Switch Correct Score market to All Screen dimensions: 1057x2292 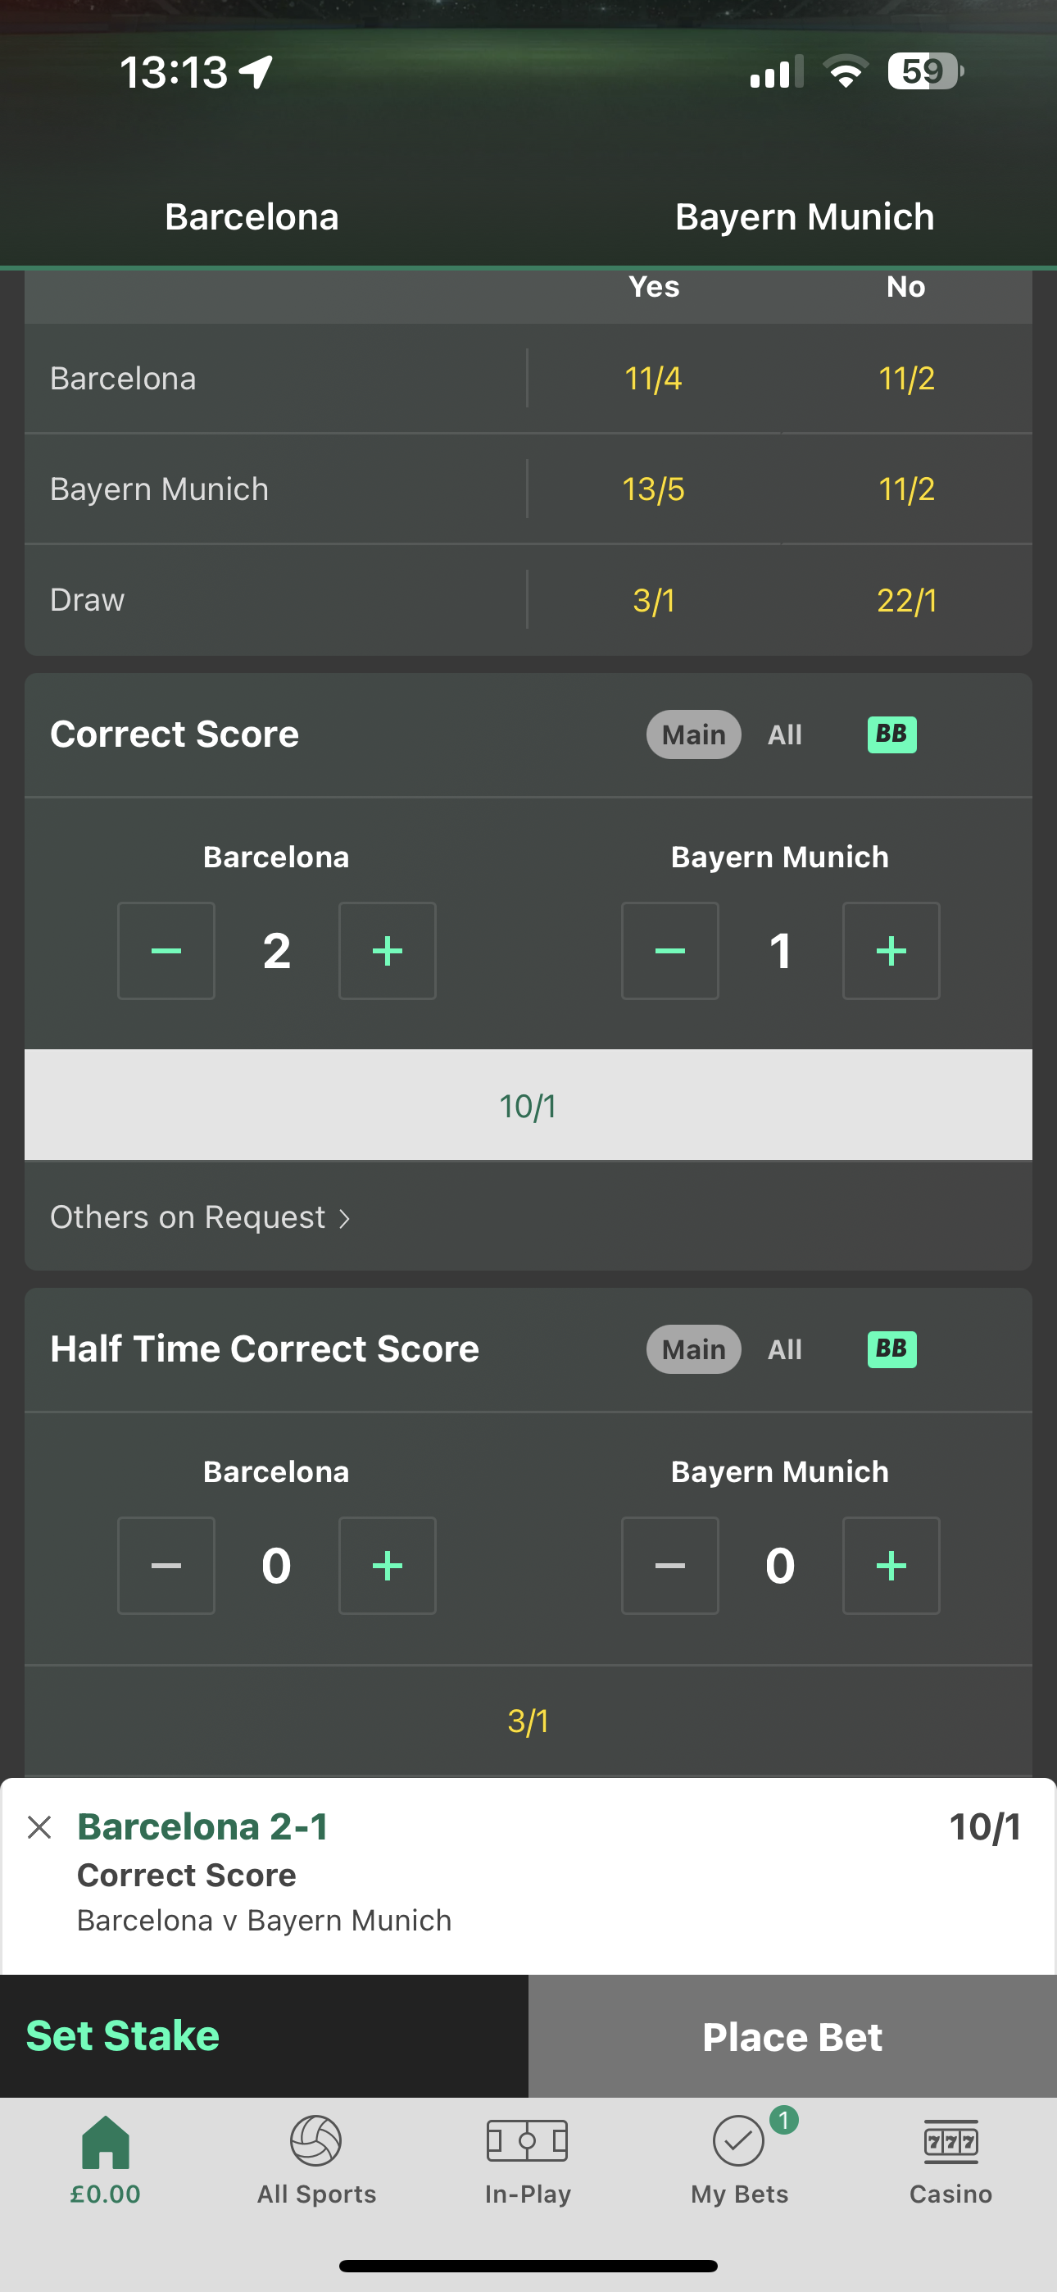[x=784, y=734]
